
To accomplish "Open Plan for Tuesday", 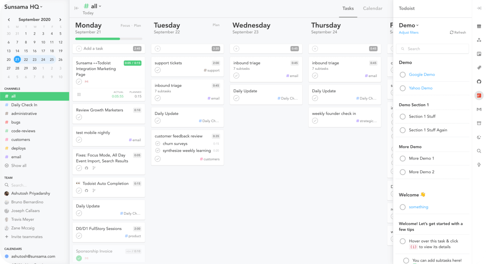I will (x=216, y=25).
